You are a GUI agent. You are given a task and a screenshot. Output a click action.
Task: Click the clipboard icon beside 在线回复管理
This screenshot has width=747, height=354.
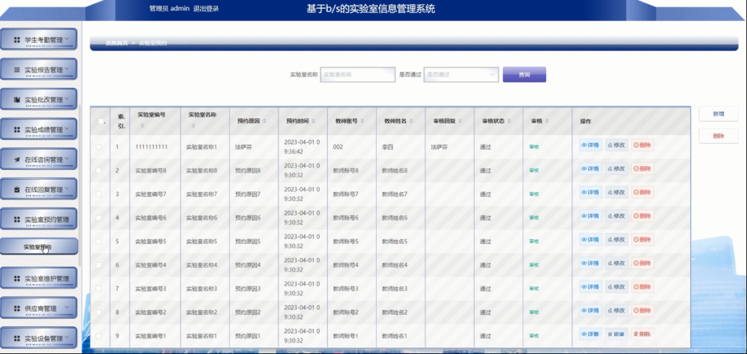pyautogui.click(x=17, y=190)
